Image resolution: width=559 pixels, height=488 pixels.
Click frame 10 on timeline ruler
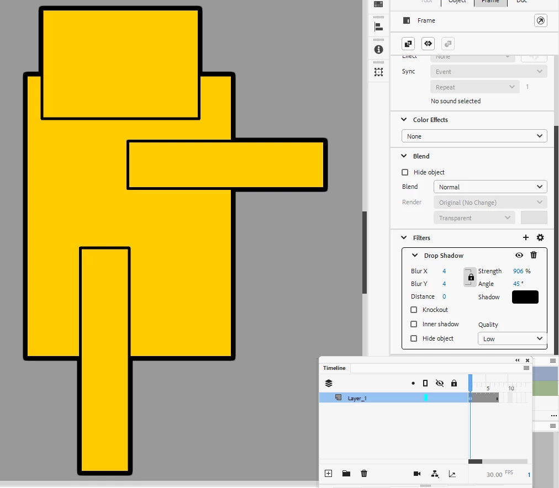coord(510,388)
